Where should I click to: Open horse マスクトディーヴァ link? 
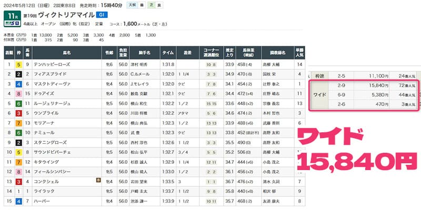[x=52, y=84]
